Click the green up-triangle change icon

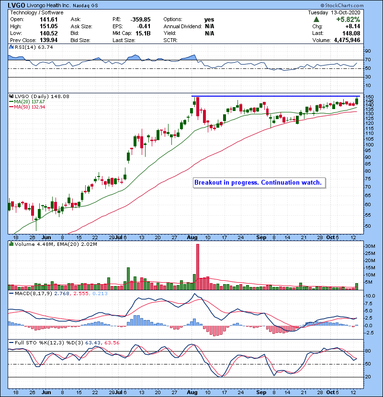point(316,19)
